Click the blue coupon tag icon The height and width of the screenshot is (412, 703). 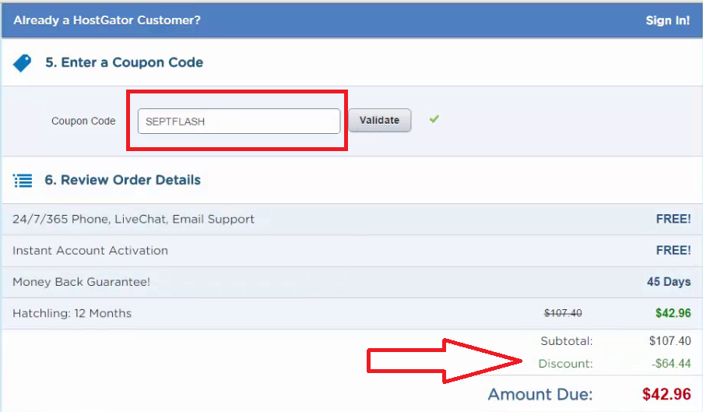click(23, 63)
